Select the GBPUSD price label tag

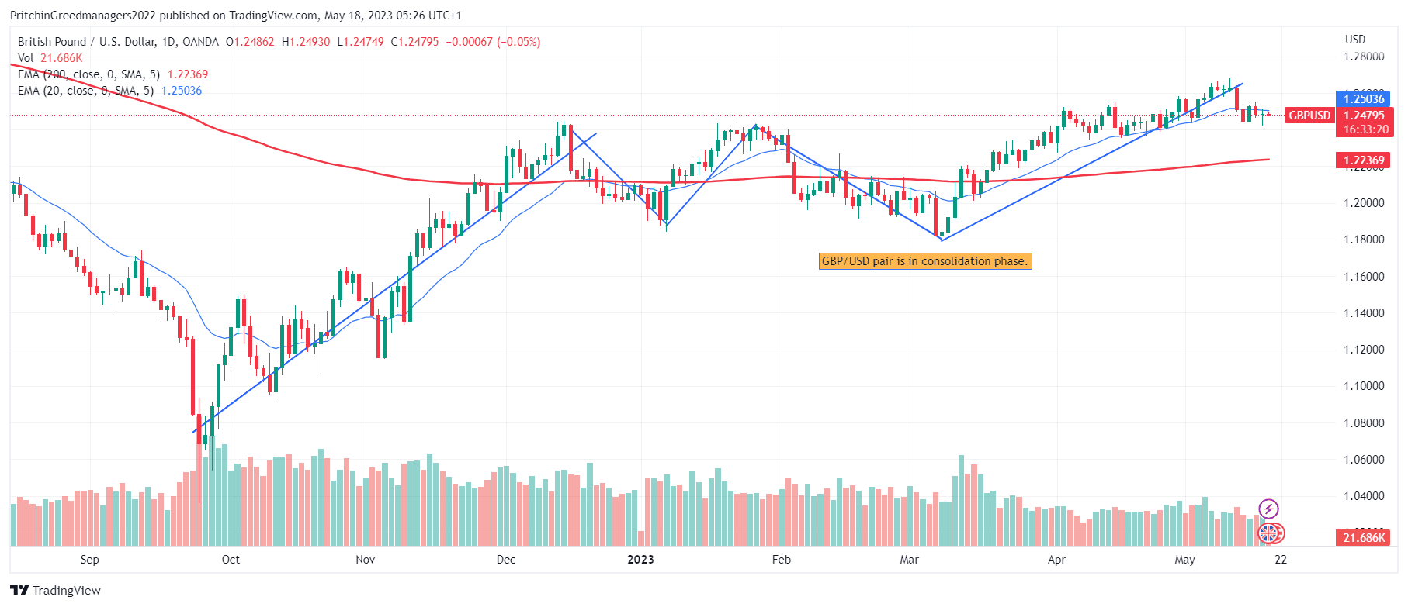click(1309, 115)
